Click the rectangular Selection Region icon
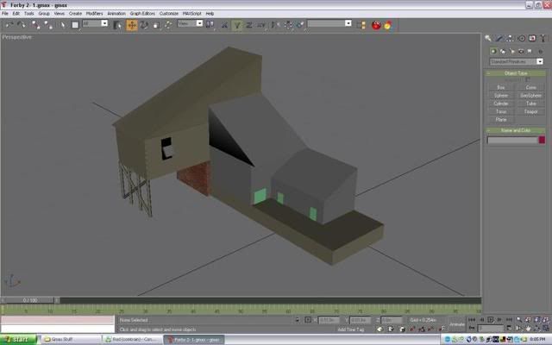This screenshot has width=552, height=345. 75,25
